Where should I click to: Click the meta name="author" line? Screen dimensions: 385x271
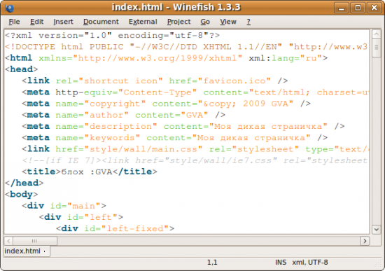(123, 115)
